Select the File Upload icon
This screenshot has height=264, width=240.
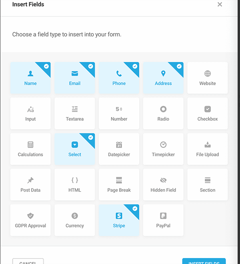tap(208, 145)
